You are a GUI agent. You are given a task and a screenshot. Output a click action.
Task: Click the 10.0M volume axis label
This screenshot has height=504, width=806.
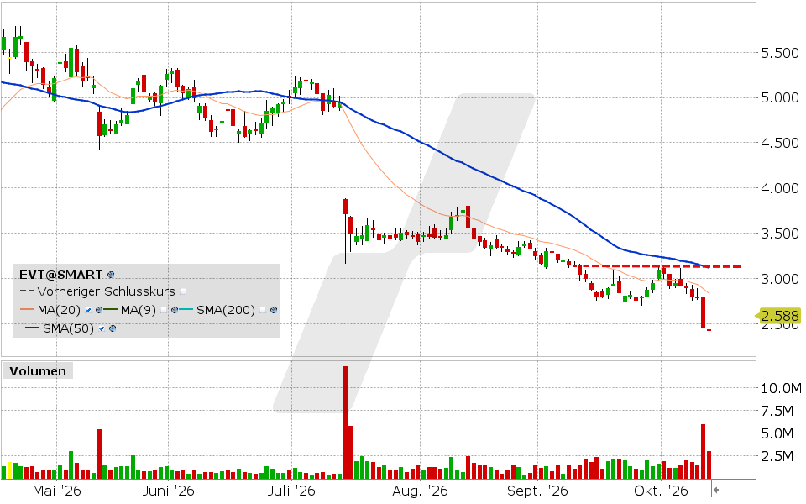pyautogui.click(x=781, y=388)
